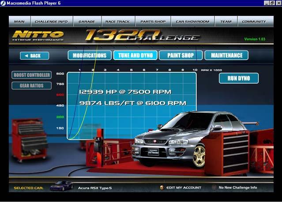Open the TEAM tab

(x=226, y=22)
